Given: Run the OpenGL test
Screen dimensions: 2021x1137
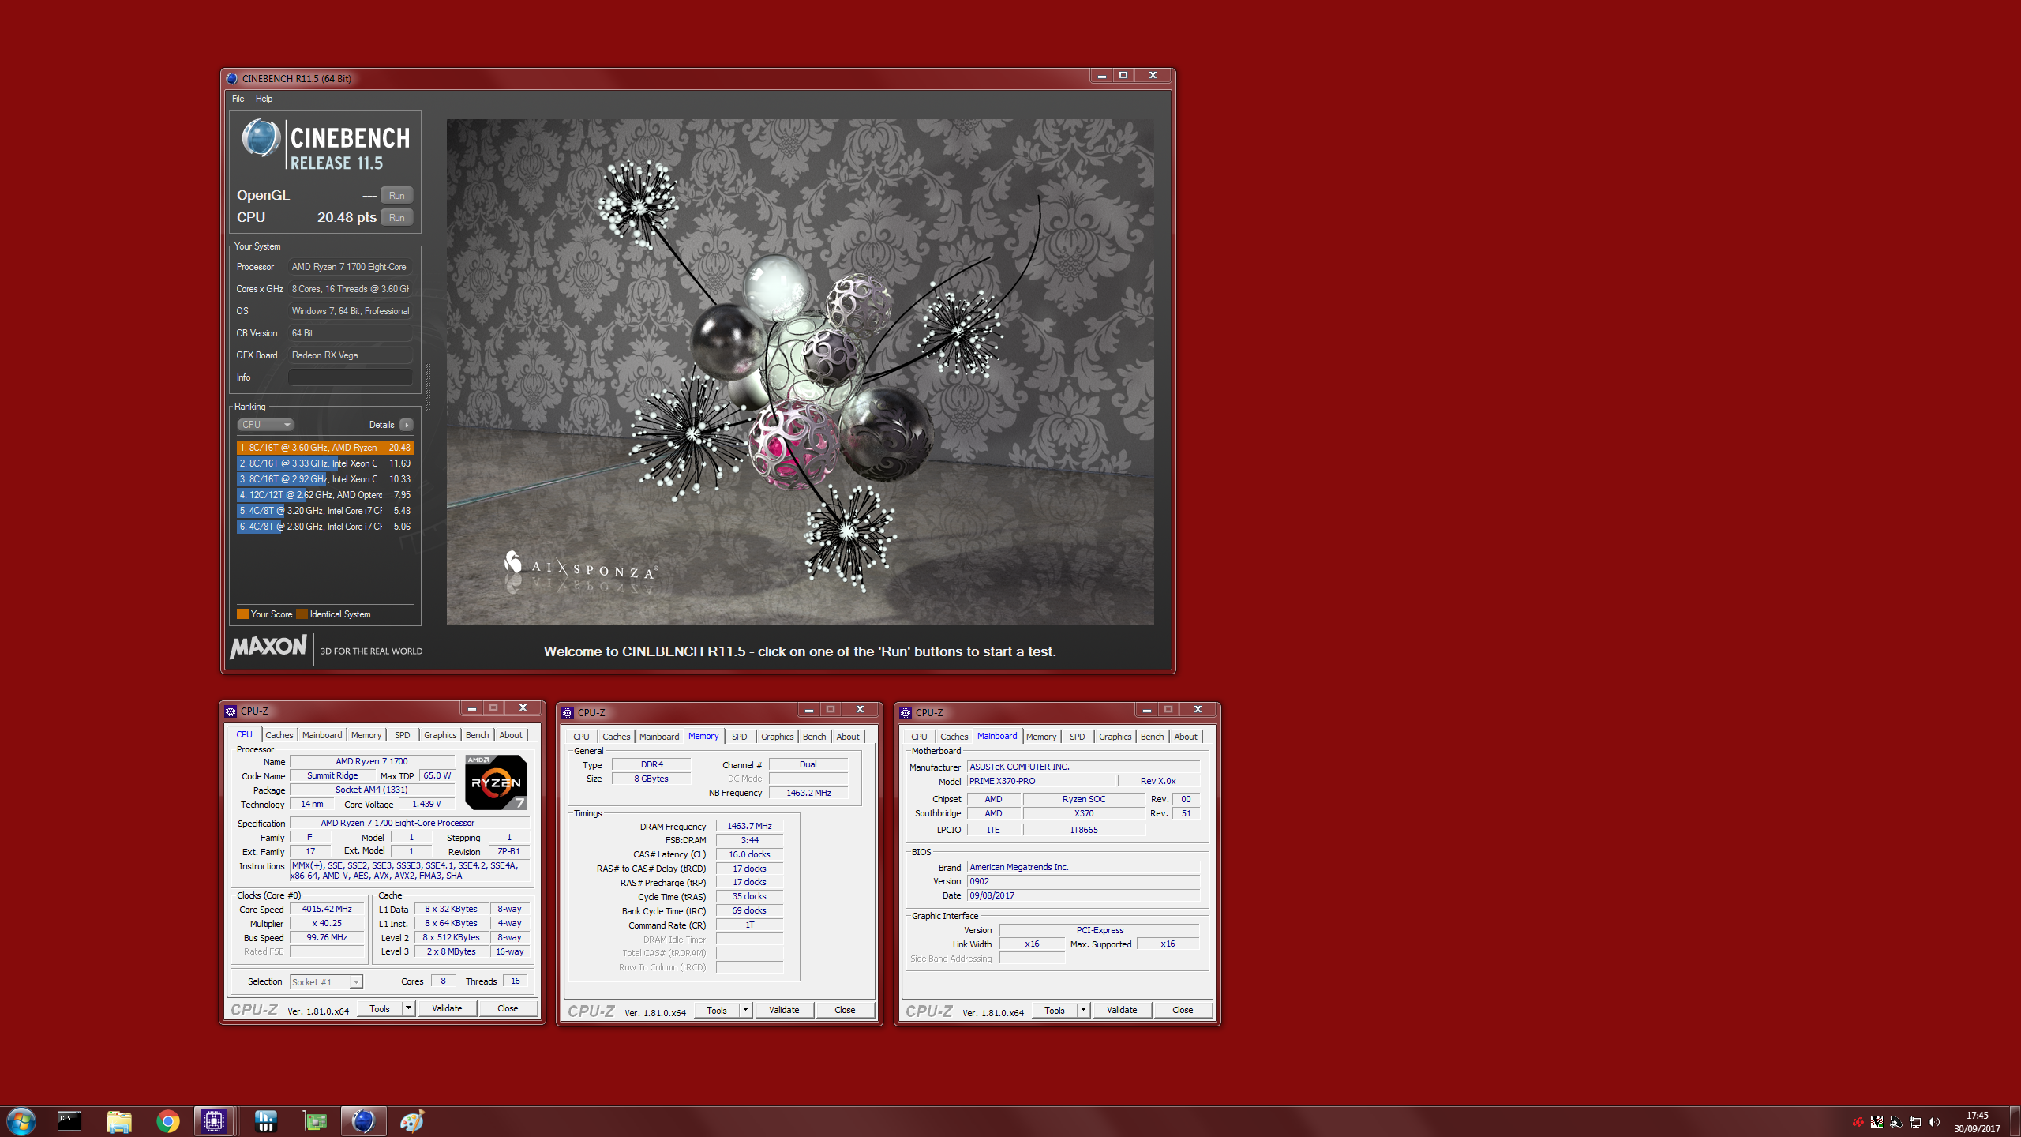Looking at the screenshot, I should point(397,196).
